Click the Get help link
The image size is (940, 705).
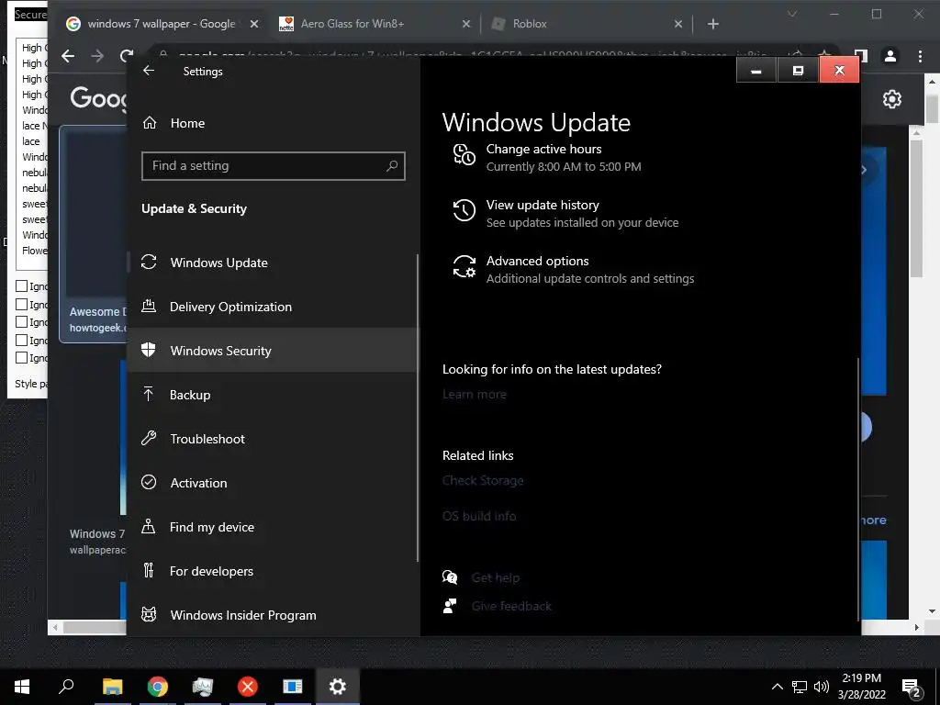click(x=495, y=577)
